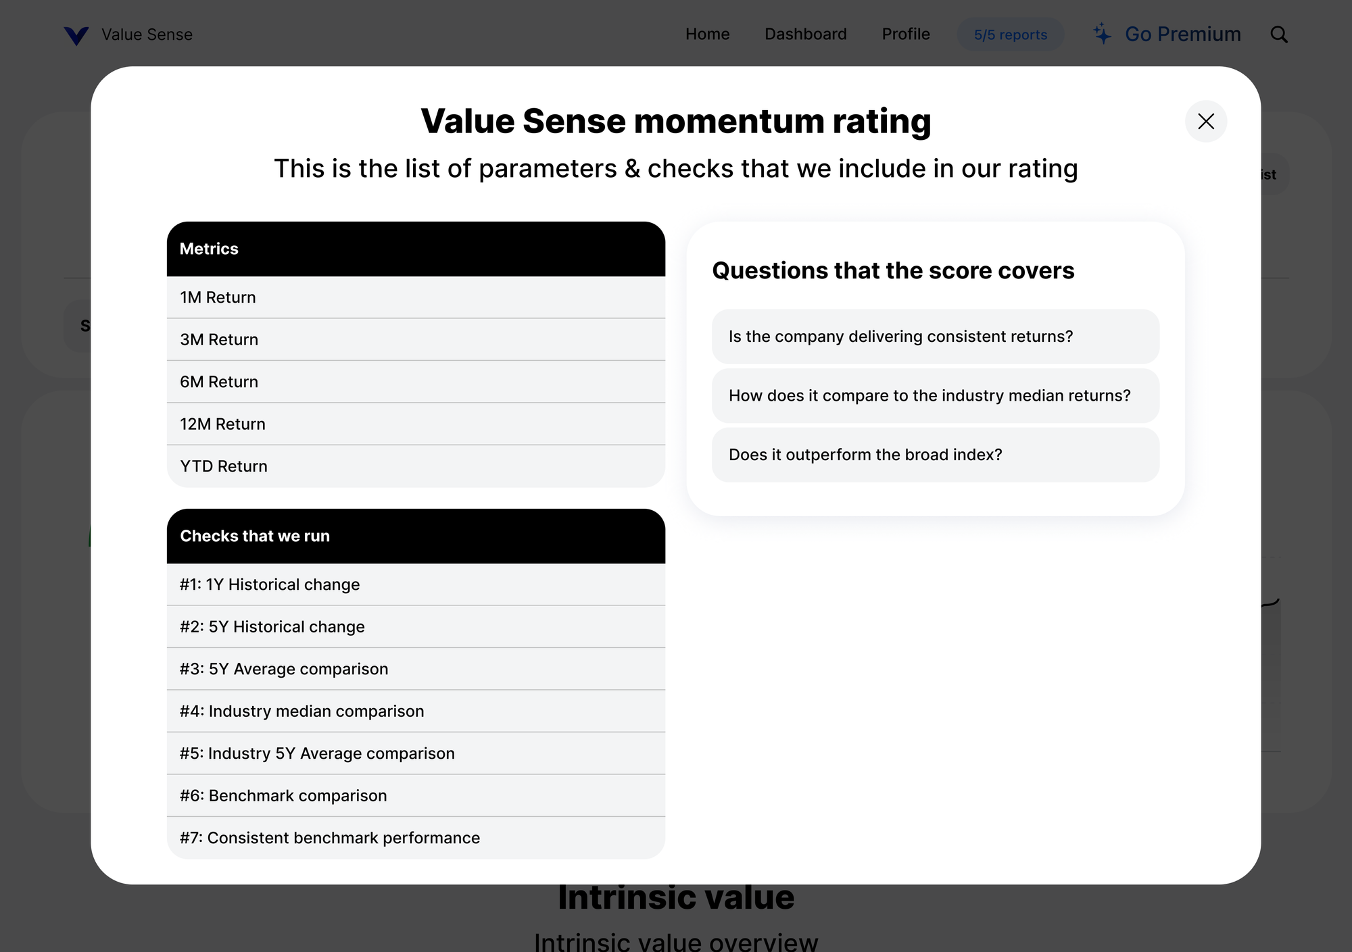1352x952 pixels.
Task: Click the 5/5 reports badge
Action: pyautogui.click(x=1011, y=34)
